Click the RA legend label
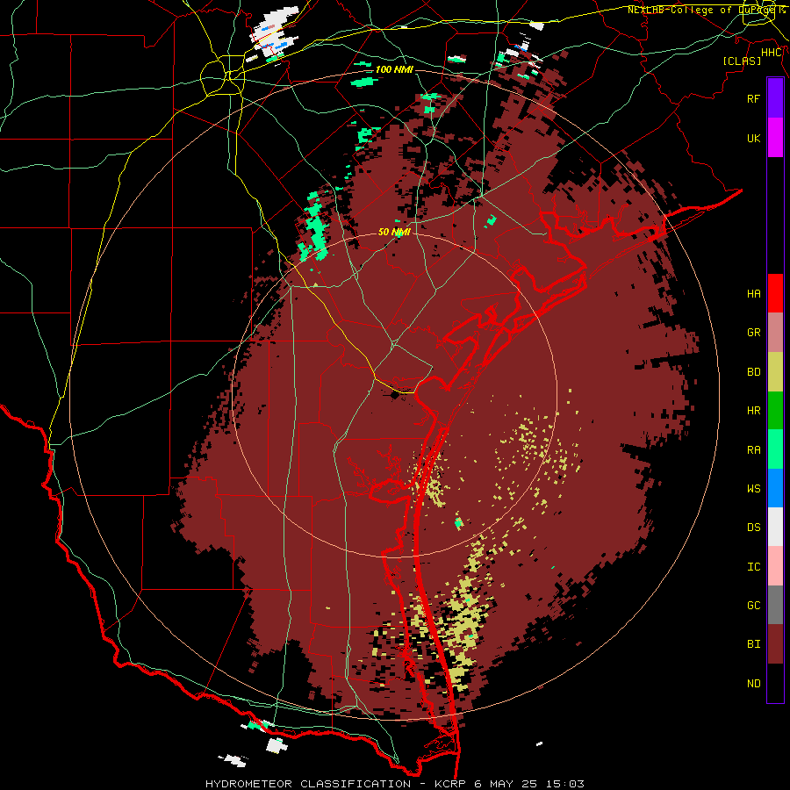Screen dimensions: 790x790 point(753,449)
